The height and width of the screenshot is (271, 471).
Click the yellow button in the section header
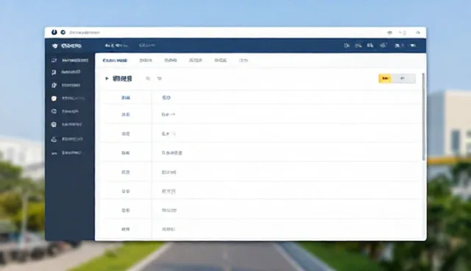[x=385, y=78]
